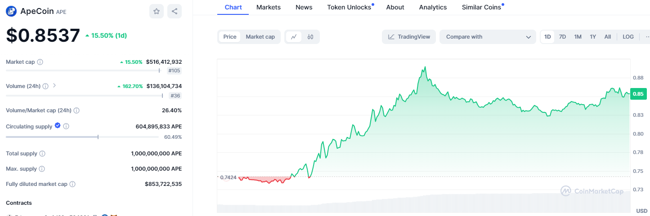Click the Contracts section heading
The image size is (650, 216).
[19, 203]
